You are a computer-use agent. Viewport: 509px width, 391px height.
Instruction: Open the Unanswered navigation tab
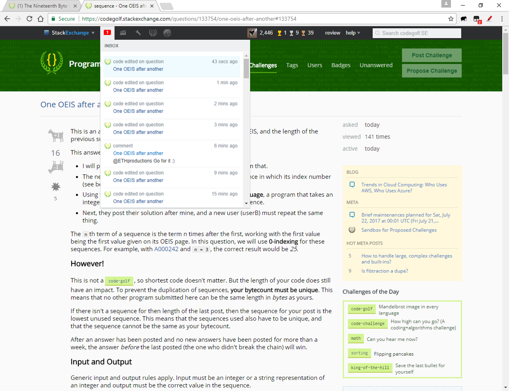(x=376, y=65)
